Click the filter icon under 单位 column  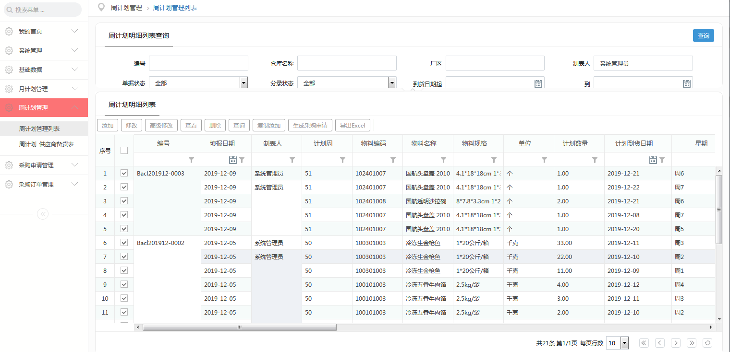[544, 160]
